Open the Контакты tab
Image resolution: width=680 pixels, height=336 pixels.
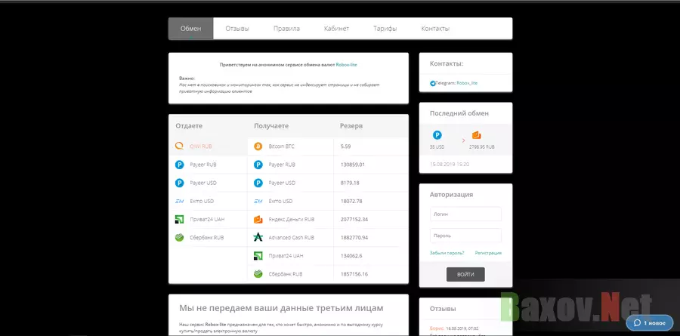(435, 29)
